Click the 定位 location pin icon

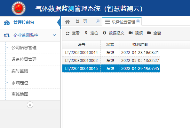pos(86,33)
